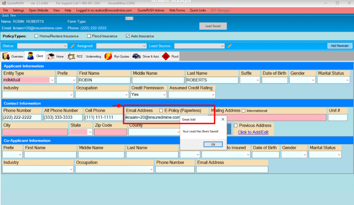This screenshot has height=205, width=354.
Task: Click the applicant Date of Birth field
Action: pos(274,80)
